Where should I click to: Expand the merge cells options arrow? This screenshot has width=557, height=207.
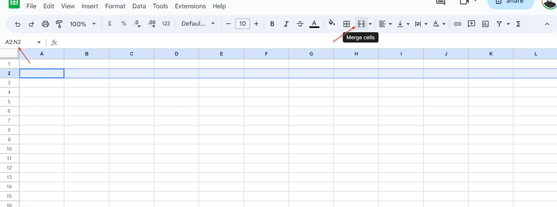[370, 24]
